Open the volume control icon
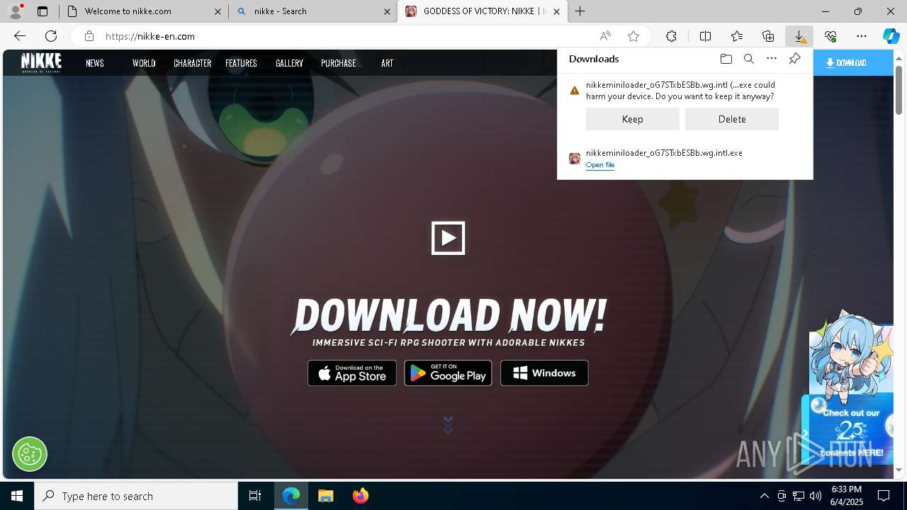 pyautogui.click(x=816, y=496)
